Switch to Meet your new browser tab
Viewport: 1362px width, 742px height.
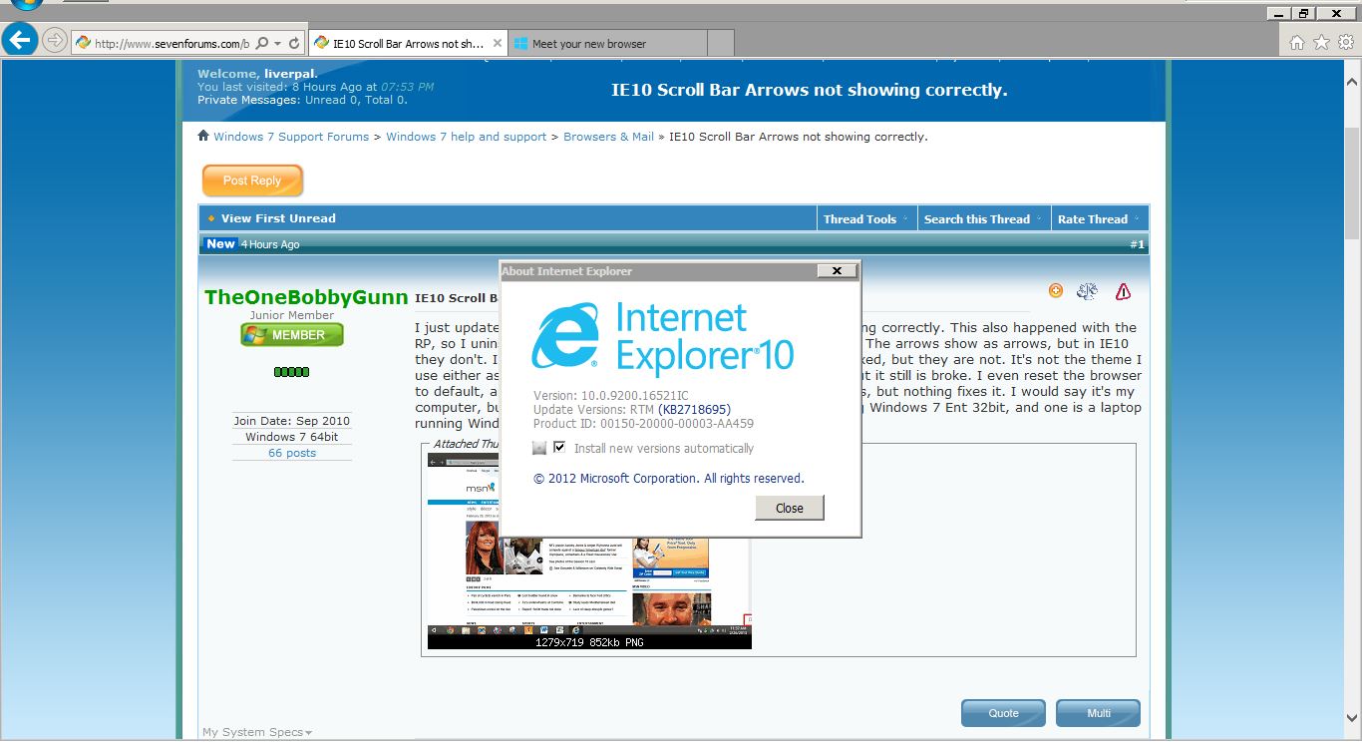point(608,44)
